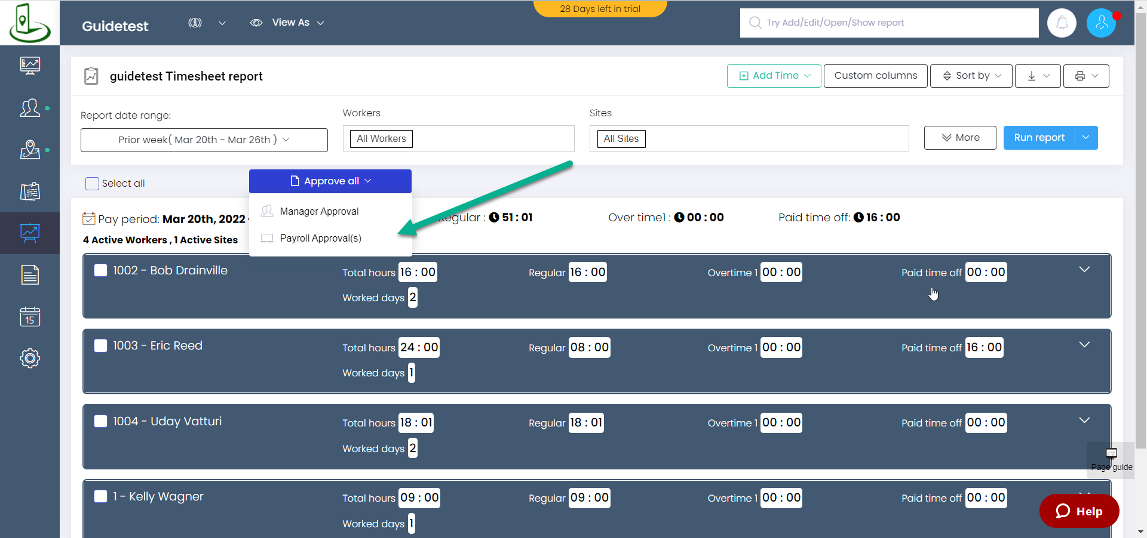Viewport: 1147px width, 538px height.
Task: Expand Eric Reed's row details
Action: point(1084,345)
